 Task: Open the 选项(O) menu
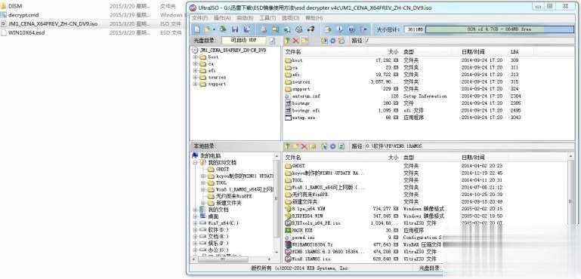290,18
